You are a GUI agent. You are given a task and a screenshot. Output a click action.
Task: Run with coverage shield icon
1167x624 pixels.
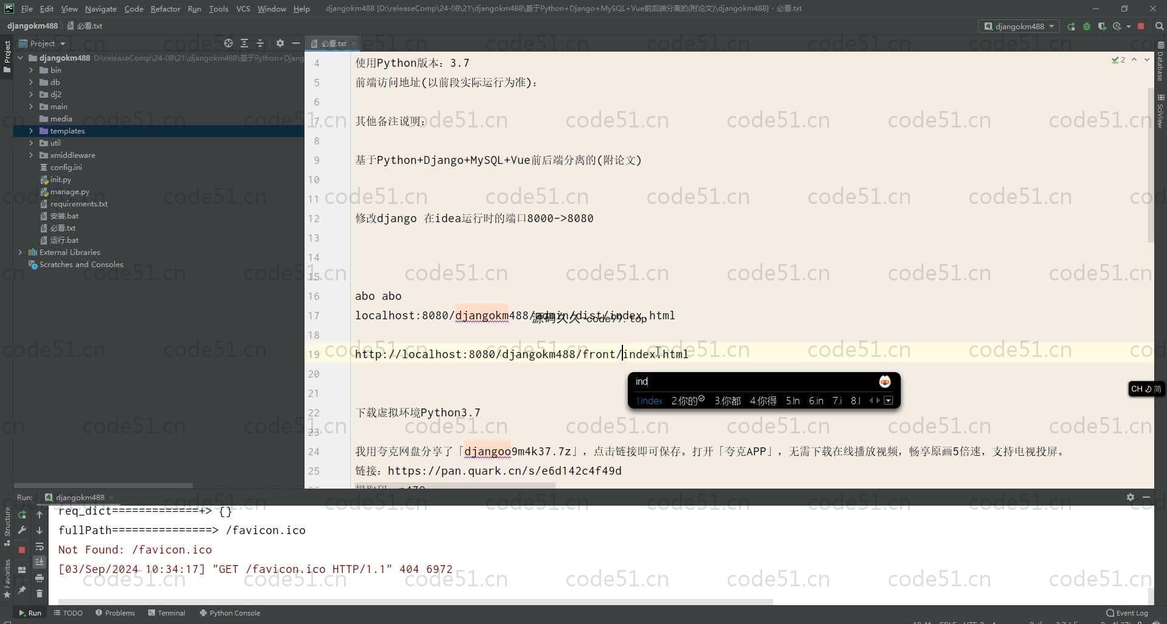pyautogui.click(x=1102, y=26)
